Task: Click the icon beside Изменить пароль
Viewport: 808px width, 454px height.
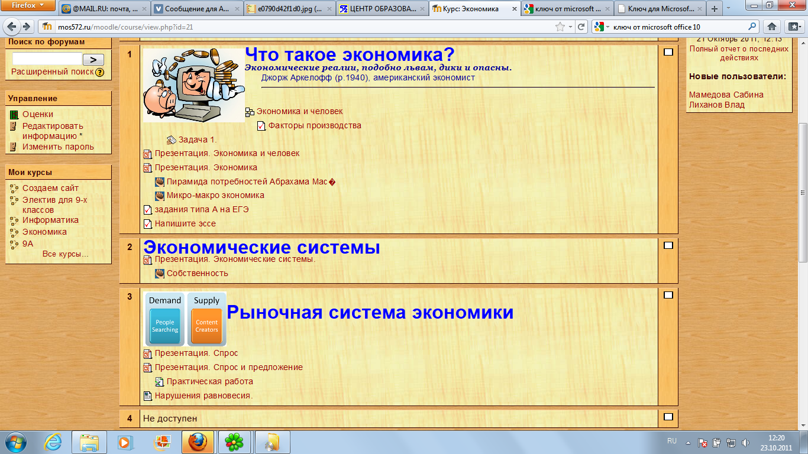Action: 14,147
